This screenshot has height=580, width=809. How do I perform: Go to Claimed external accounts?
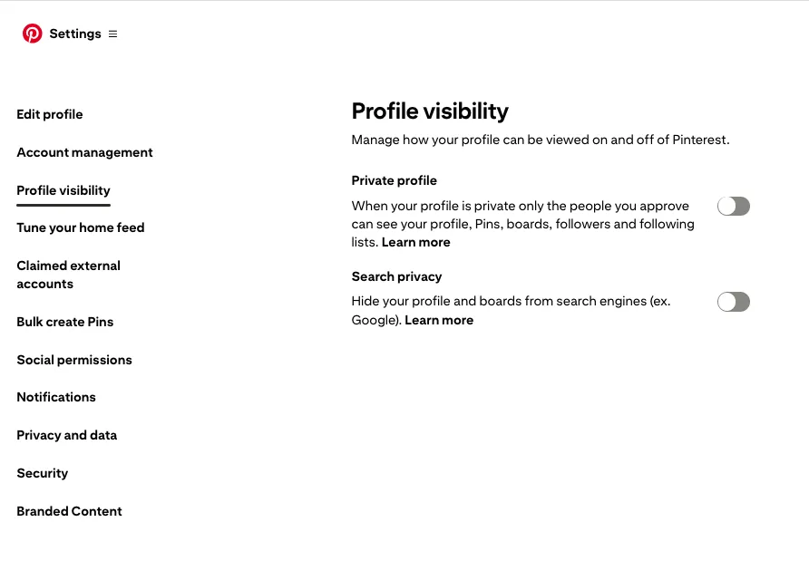click(68, 275)
